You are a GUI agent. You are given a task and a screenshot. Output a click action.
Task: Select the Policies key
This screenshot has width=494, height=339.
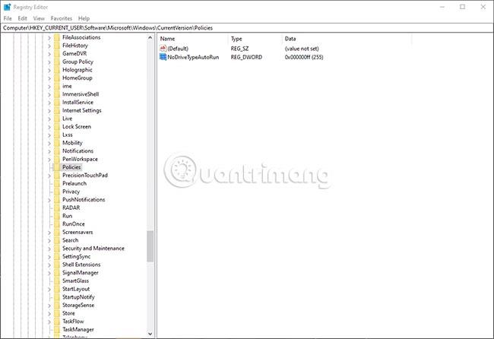pyautogui.click(x=71, y=167)
